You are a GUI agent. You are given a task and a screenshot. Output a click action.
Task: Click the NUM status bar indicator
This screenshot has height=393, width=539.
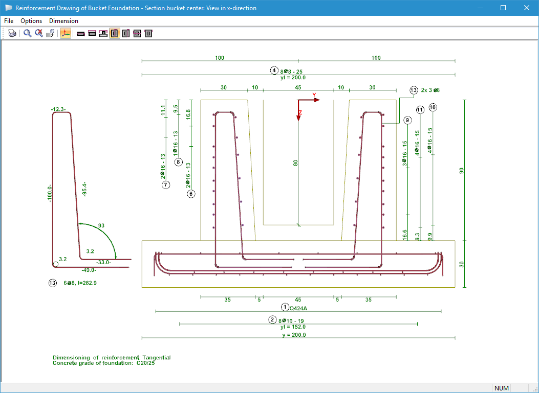[x=502, y=388]
